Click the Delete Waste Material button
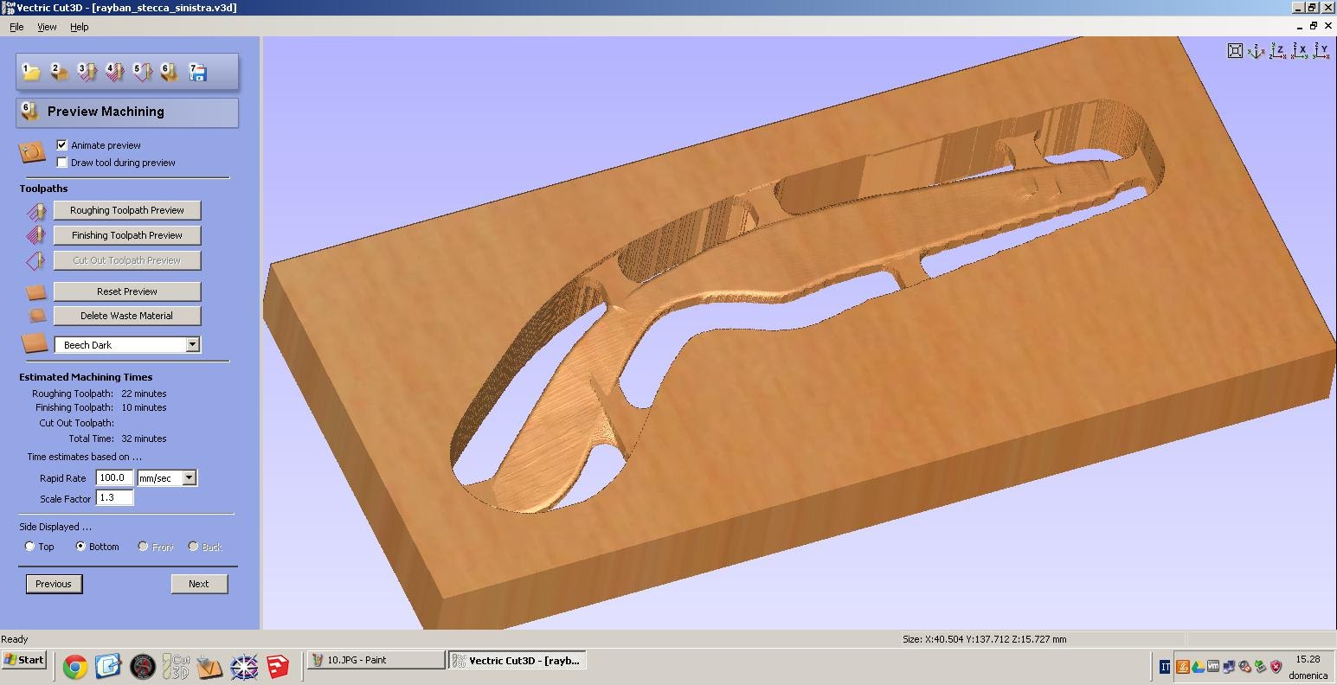 click(127, 316)
